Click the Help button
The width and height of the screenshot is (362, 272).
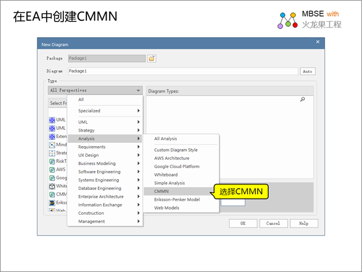304,224
